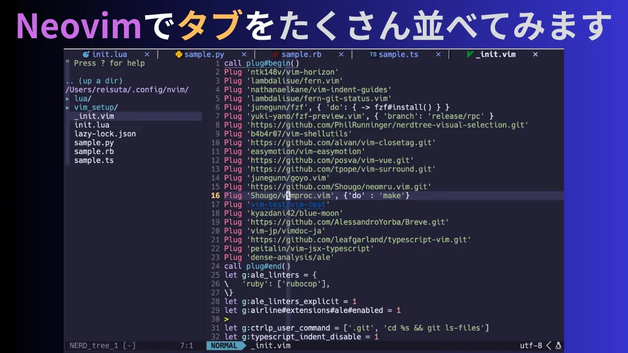
Task: Click the 'Press ? for help' line
Action: pyautogui.click(x=105, y=63)
